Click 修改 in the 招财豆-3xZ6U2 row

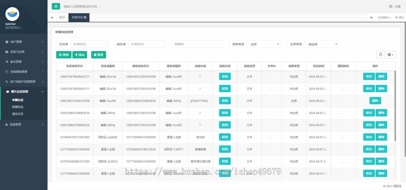pyautogui.click(x=369, y=162)
